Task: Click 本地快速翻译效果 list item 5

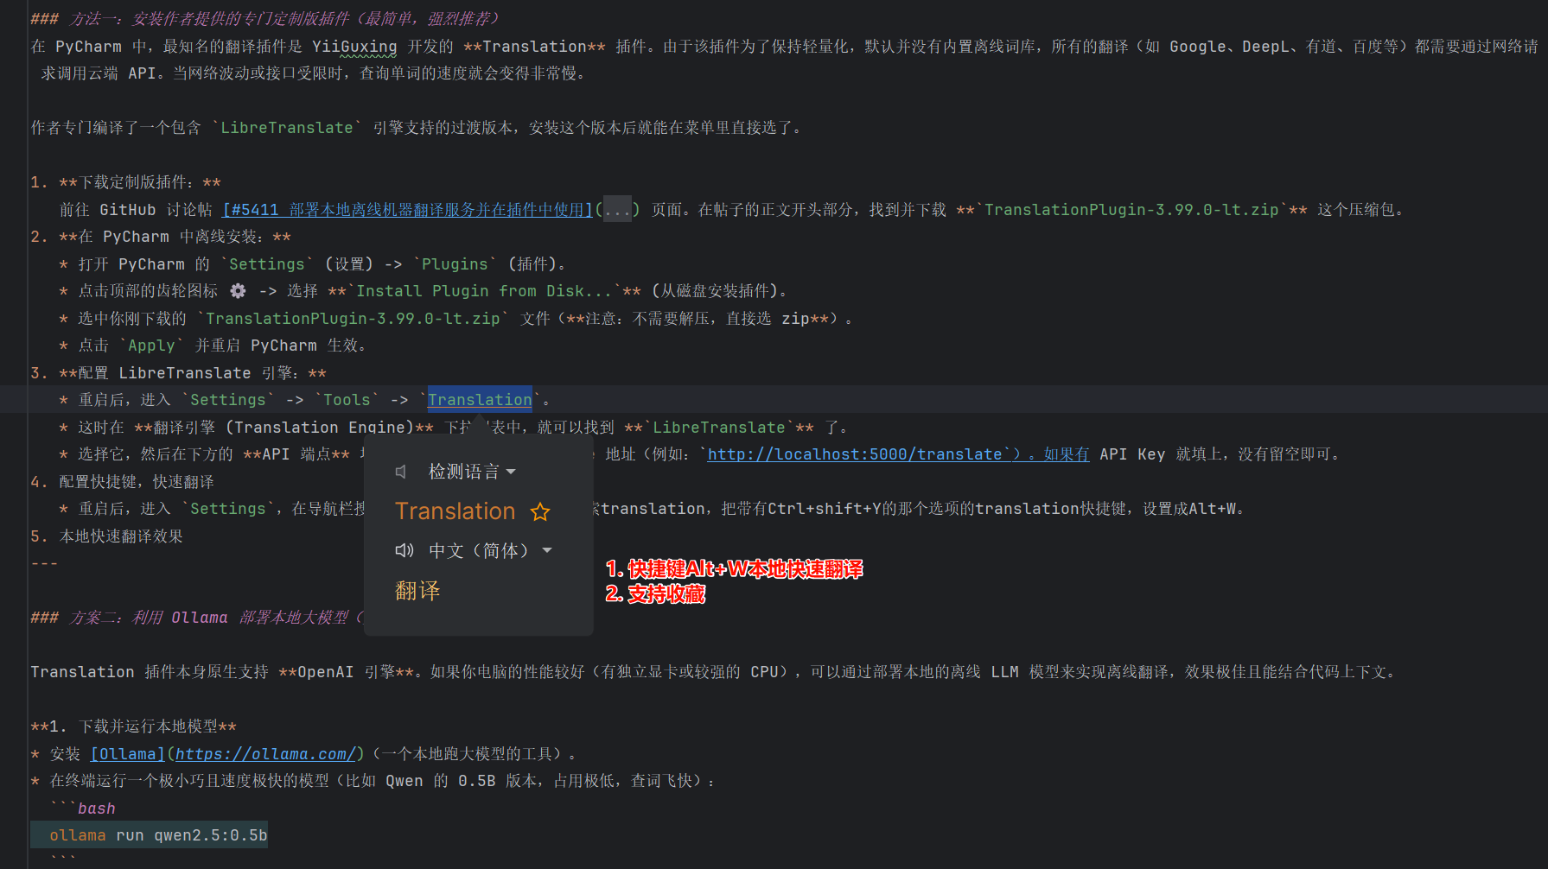Action: tap(106, 536)
